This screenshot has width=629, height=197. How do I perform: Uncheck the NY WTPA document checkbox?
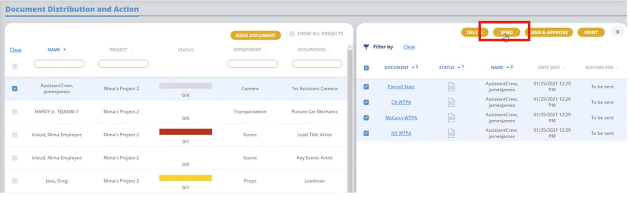click(366, 133)
